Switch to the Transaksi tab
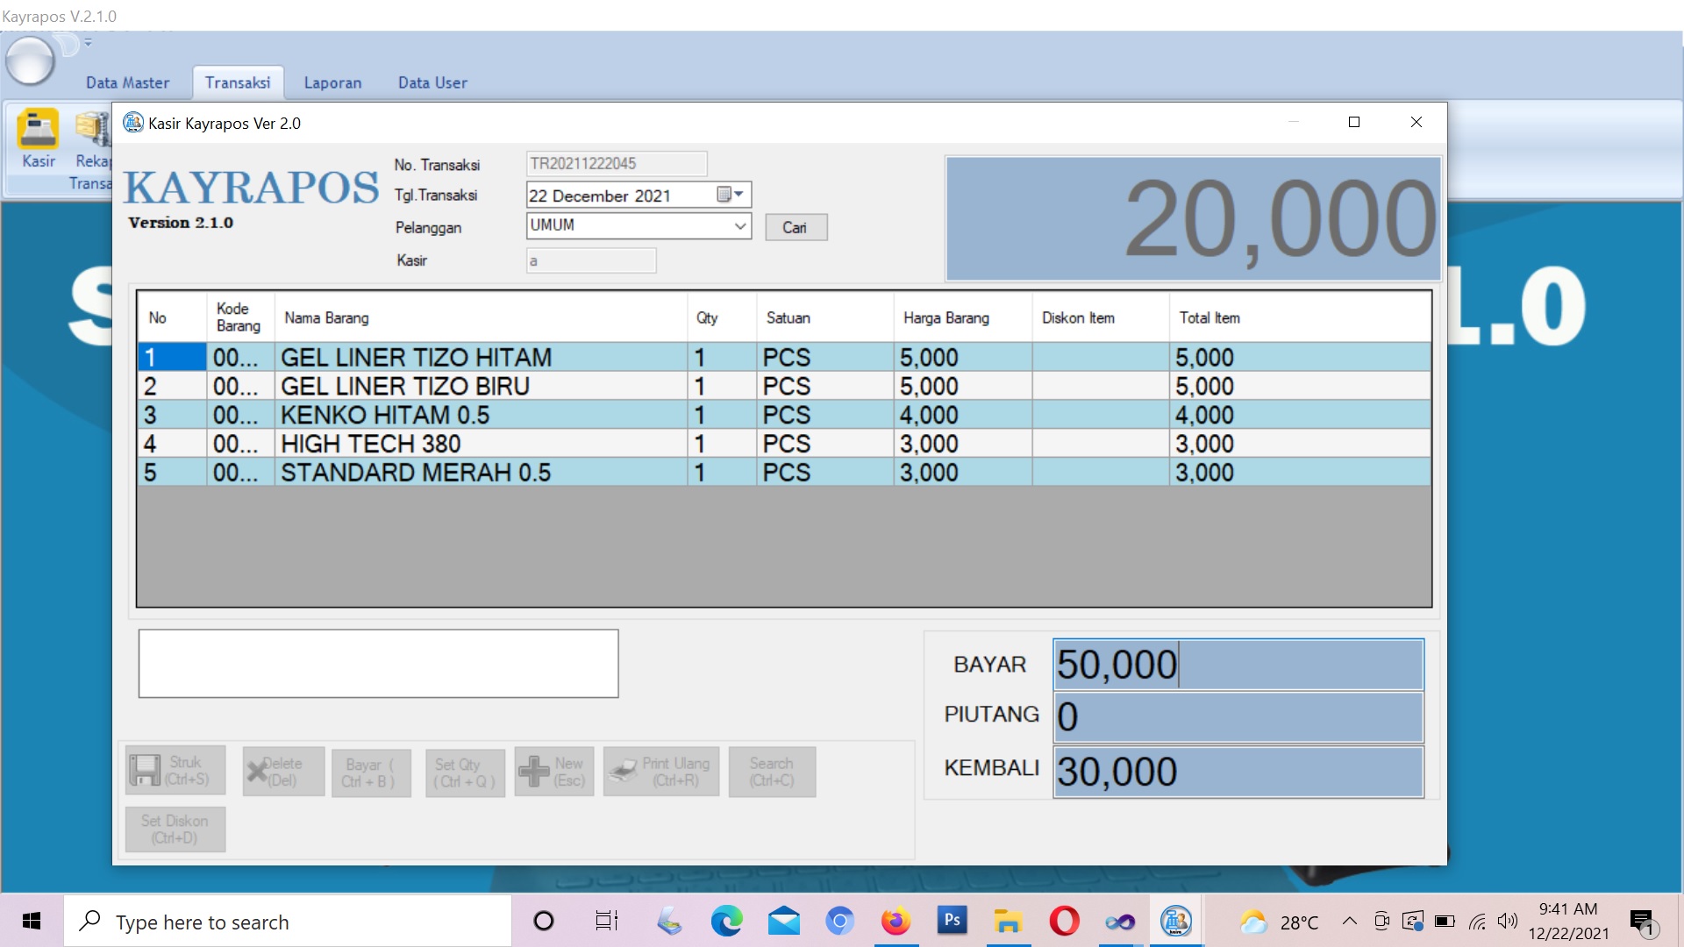This screenshot has height=947, width=1684. 238,82
